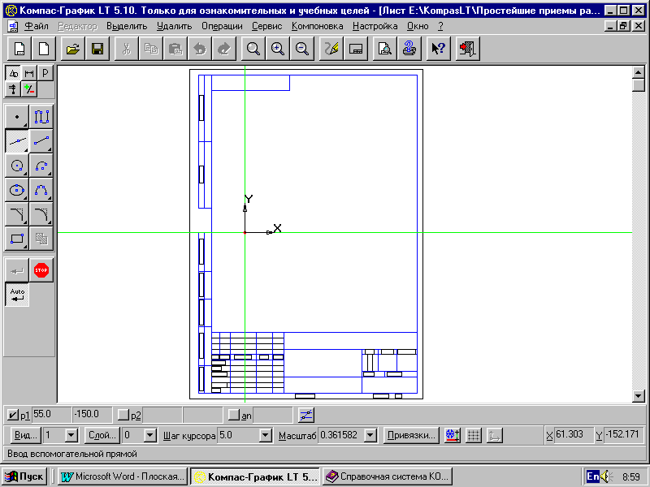Toggle the Auto create object button
The image size is (650, 487).
pos(17,295)
